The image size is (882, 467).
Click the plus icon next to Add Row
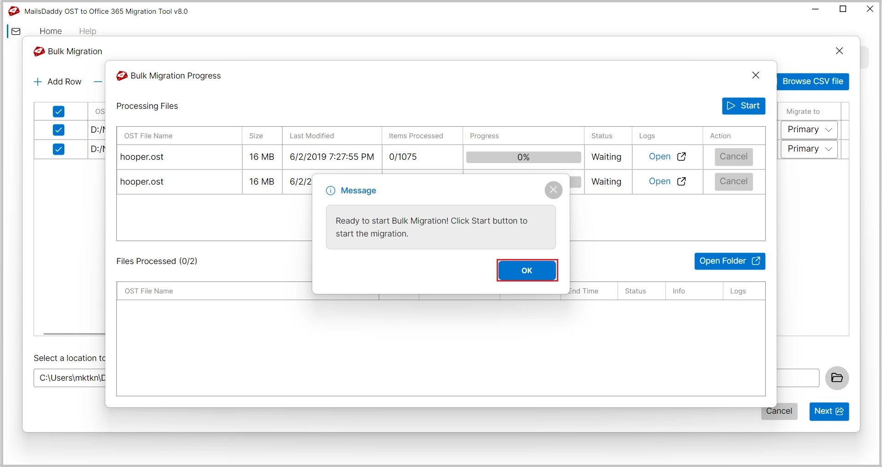click(38, 82)
